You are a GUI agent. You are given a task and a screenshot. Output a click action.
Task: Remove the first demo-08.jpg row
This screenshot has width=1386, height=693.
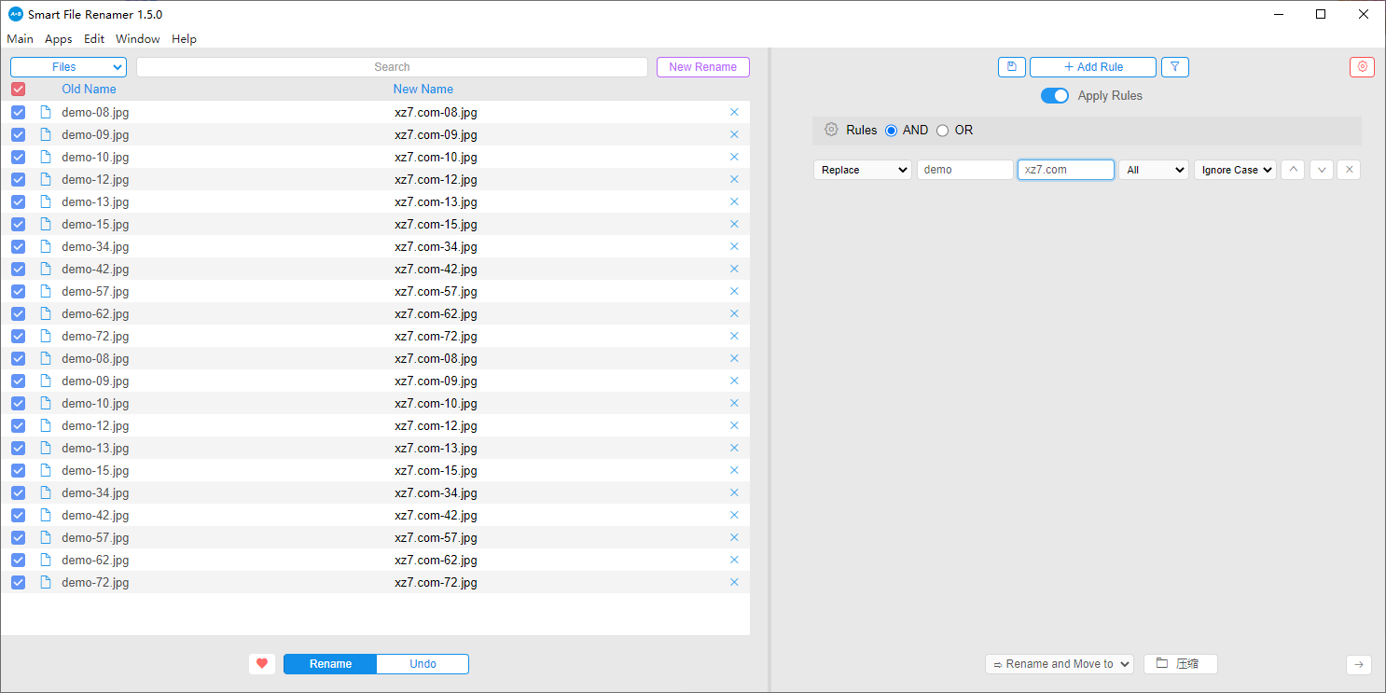tap(734, 112)
